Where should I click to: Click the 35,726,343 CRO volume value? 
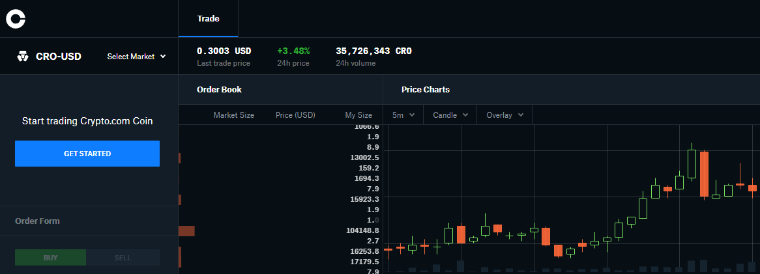click(x=373, y=51)
